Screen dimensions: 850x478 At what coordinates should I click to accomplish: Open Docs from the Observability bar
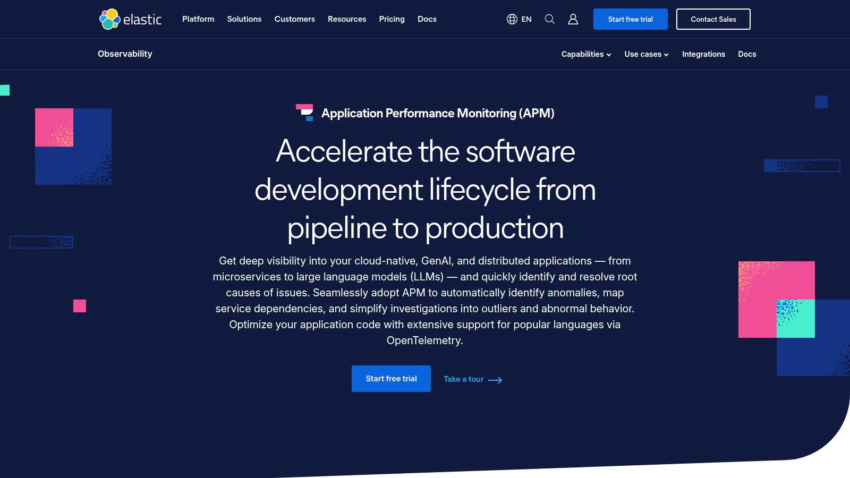(747, 54)
